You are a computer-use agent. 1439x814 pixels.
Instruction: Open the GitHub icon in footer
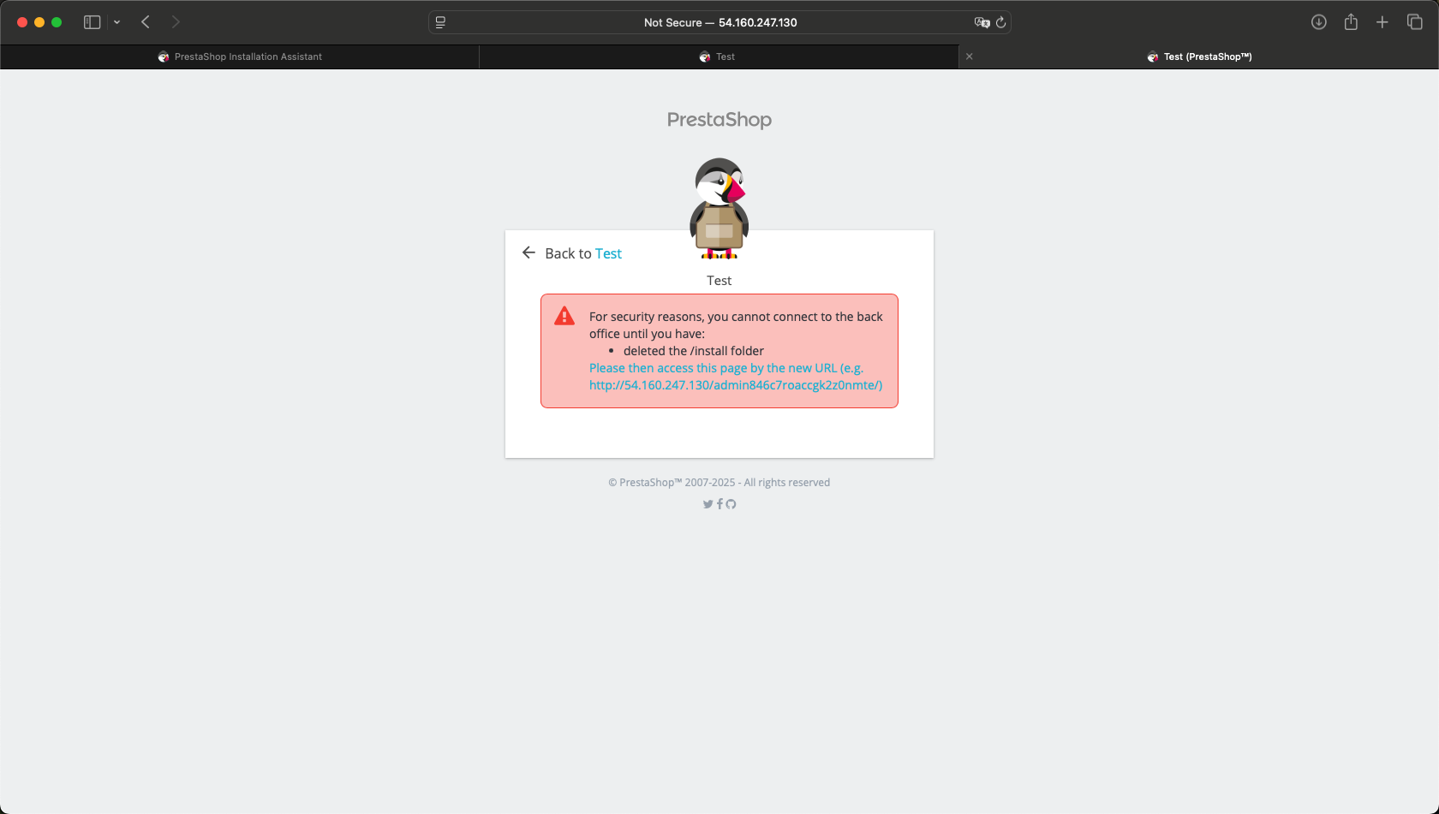point(731,504)
